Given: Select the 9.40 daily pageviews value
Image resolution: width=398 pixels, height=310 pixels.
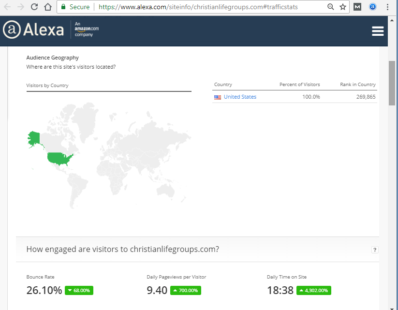Looking at the screenshot, I should pos(157,290).
